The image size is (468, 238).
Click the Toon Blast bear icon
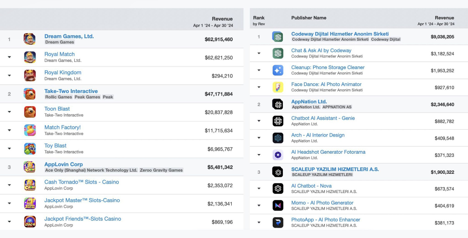30,112
